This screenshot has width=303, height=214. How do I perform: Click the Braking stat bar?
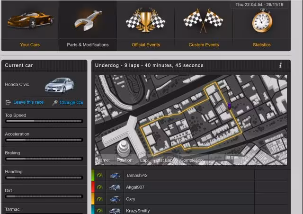(44, 159)
